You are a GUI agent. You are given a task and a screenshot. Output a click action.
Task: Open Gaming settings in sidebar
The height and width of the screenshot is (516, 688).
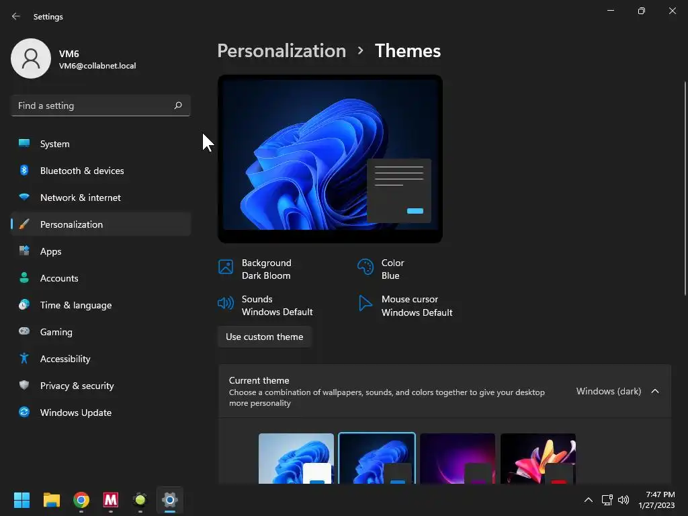pos(101,331)
